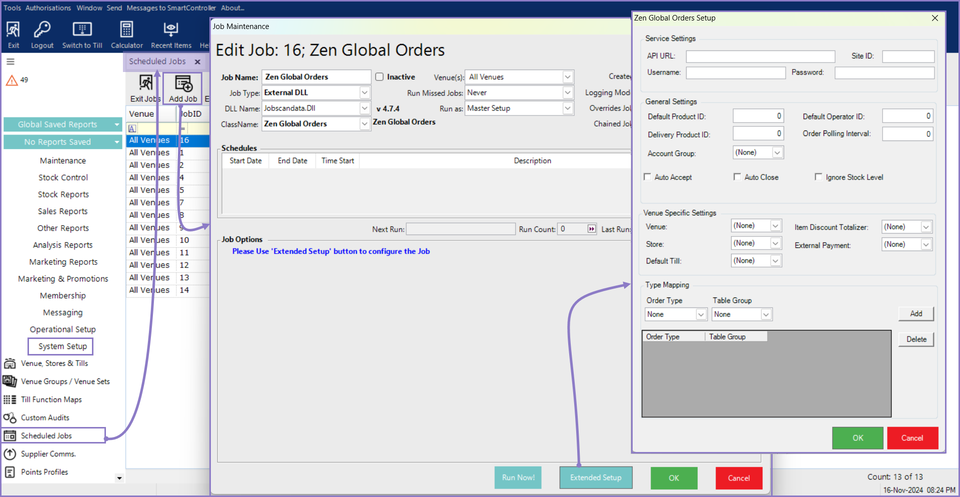Open the About... menu
This screenshot has height=497, width=960.
[233, 8]
